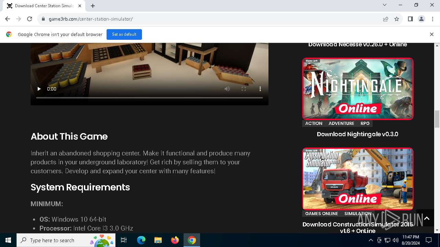
Task: View site information lock icon
Action: pos(43,19)
